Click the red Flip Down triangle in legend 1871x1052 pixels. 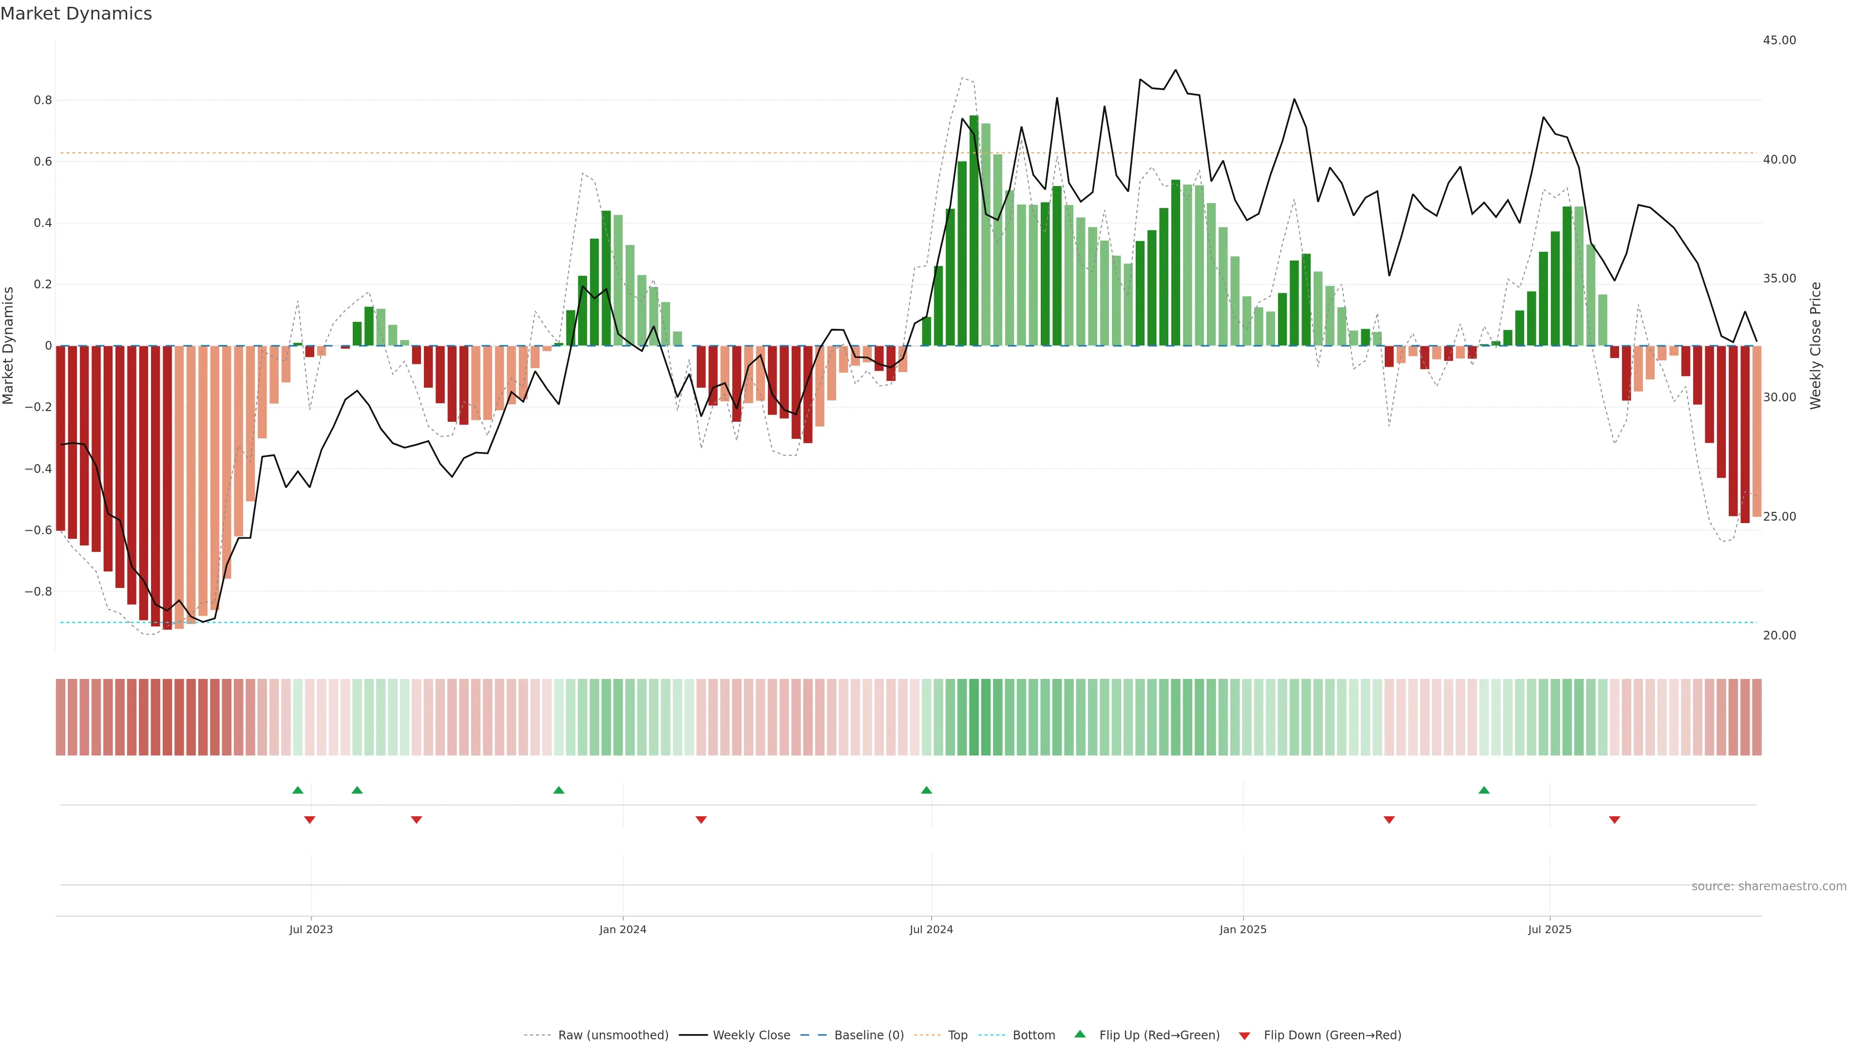1244,1035
